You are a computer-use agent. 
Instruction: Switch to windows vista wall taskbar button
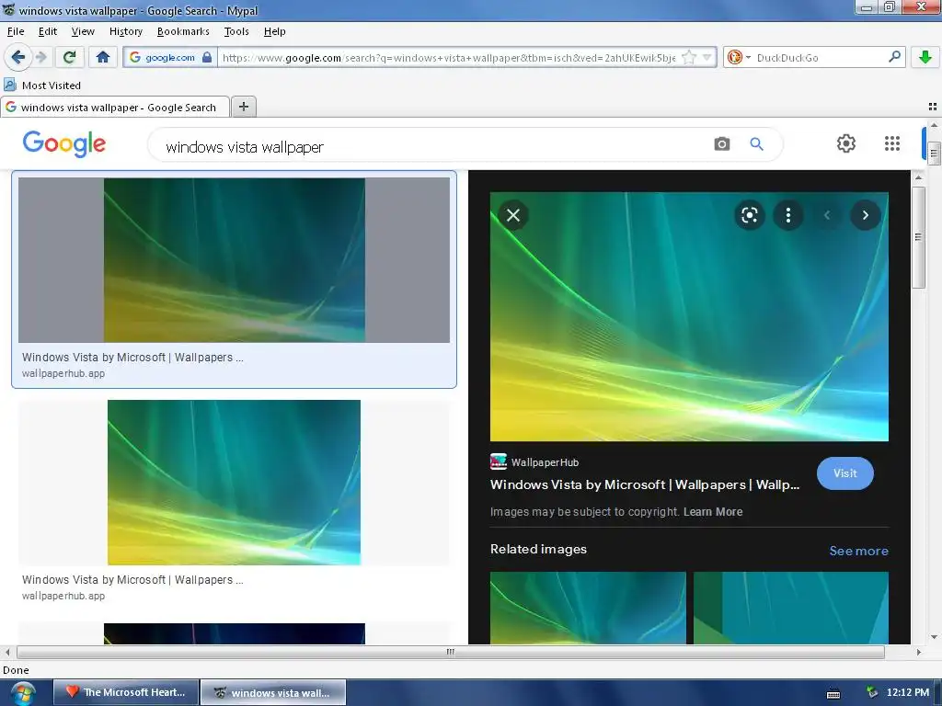pyautogui.click(x=272, y=692)
